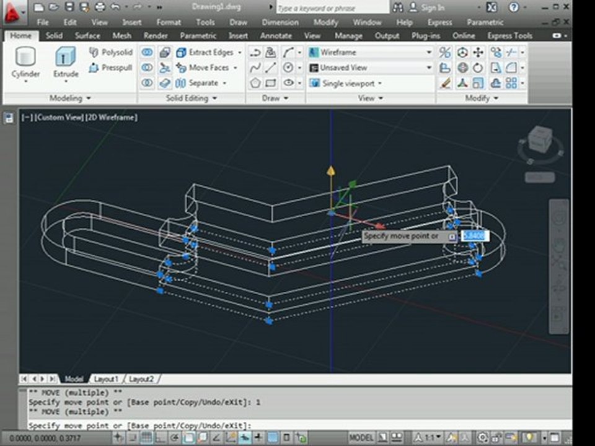Click the Erase tool in Modify panel
Screen dimensions: 595x446
(445, 83)
